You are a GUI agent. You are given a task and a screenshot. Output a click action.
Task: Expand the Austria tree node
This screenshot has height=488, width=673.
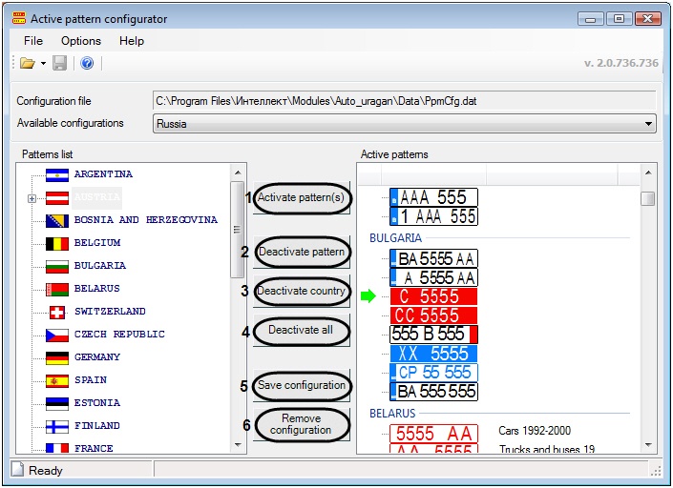32,198
